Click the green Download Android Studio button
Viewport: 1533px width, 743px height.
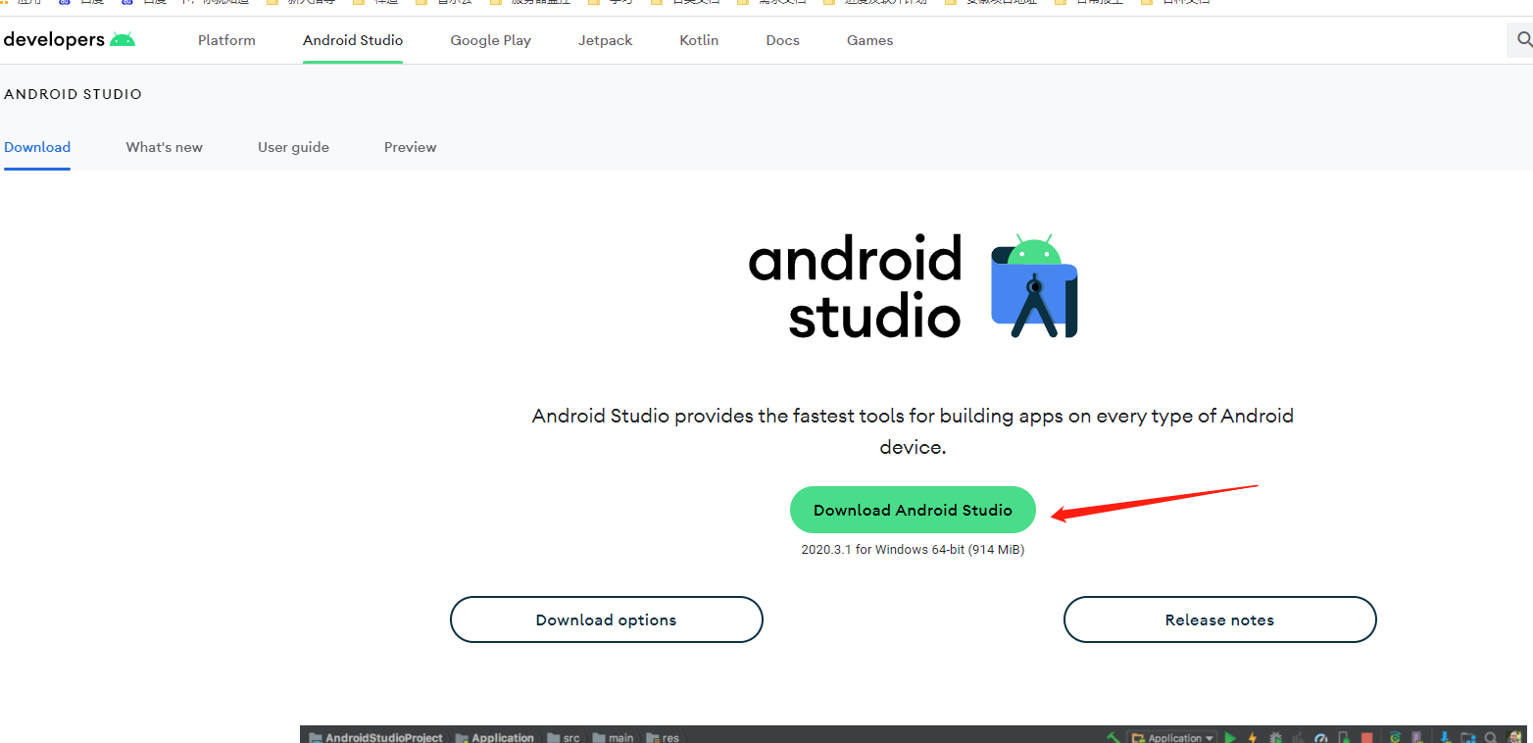[913, 510]
